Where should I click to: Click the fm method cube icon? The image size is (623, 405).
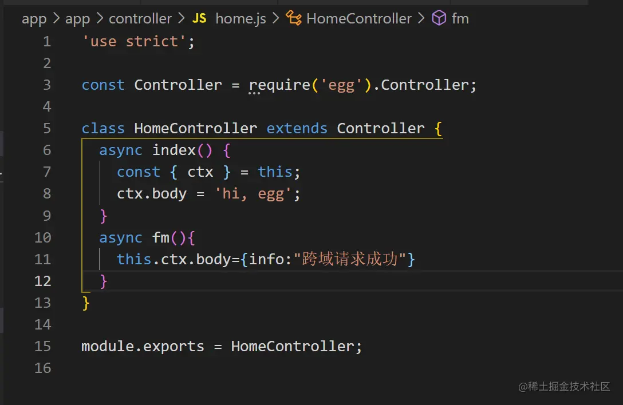(x=439, y=18)
